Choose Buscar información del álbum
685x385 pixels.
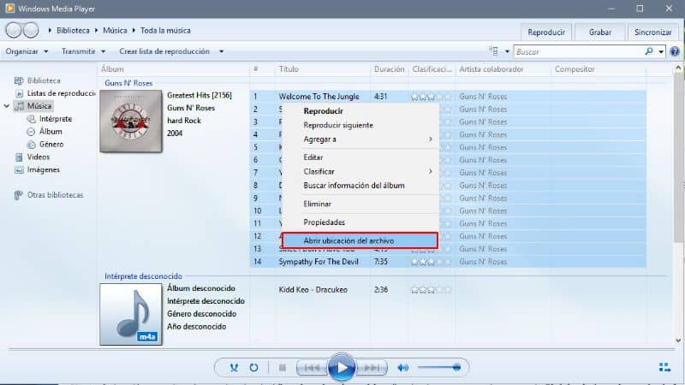tap(360, 186)
